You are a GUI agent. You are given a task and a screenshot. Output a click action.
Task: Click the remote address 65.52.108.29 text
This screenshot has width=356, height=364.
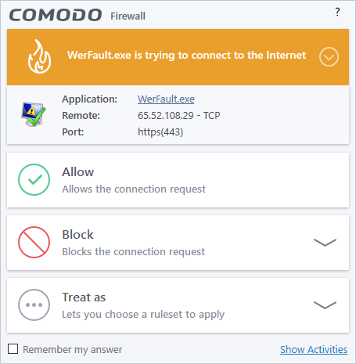166,115
